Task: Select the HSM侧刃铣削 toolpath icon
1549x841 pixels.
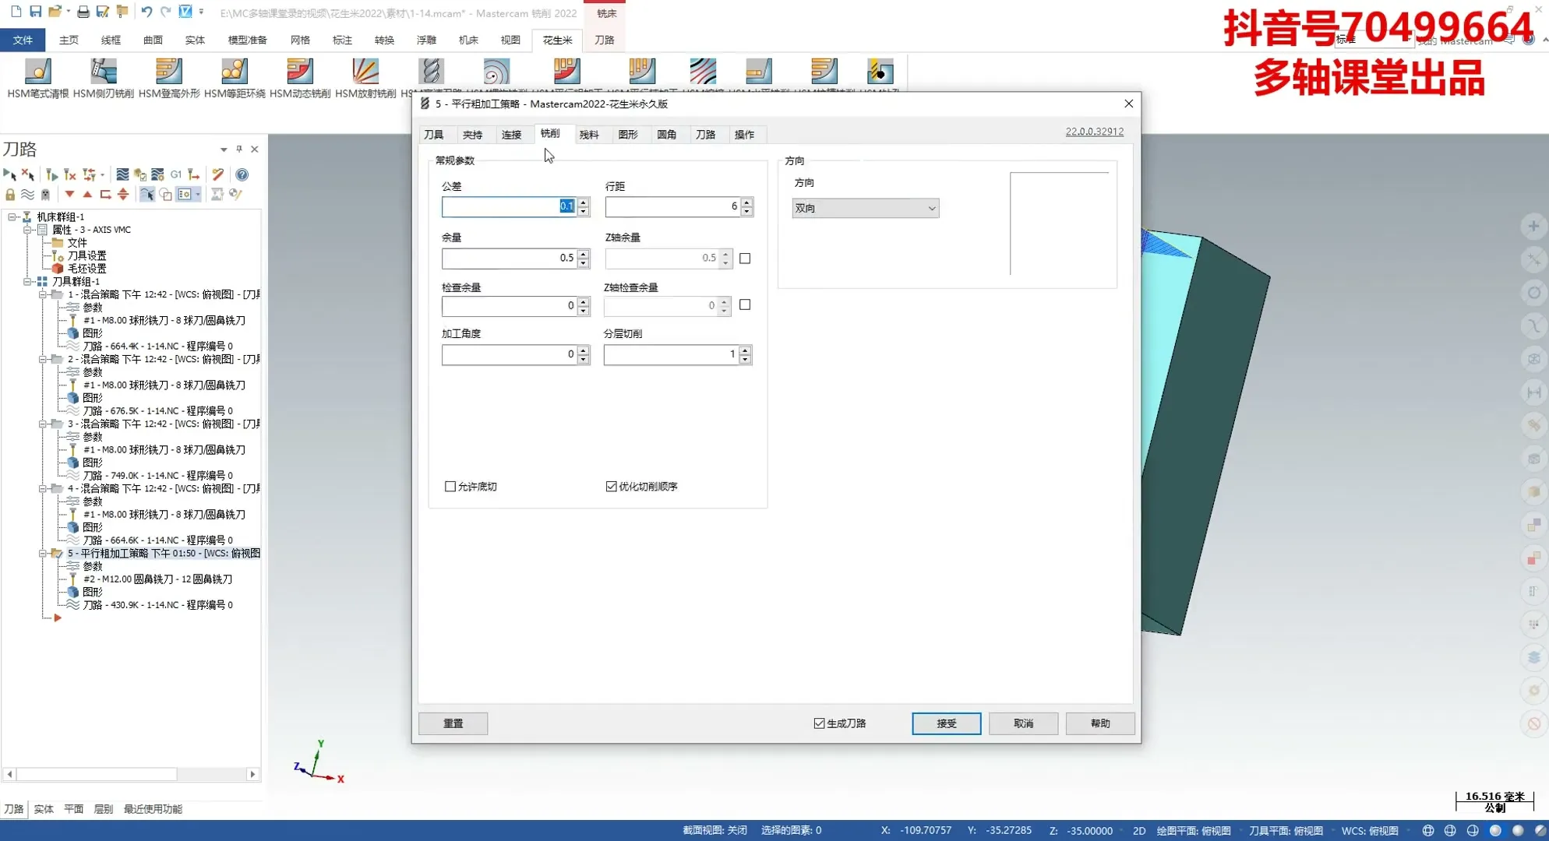Action: click(x=103, y=72)
